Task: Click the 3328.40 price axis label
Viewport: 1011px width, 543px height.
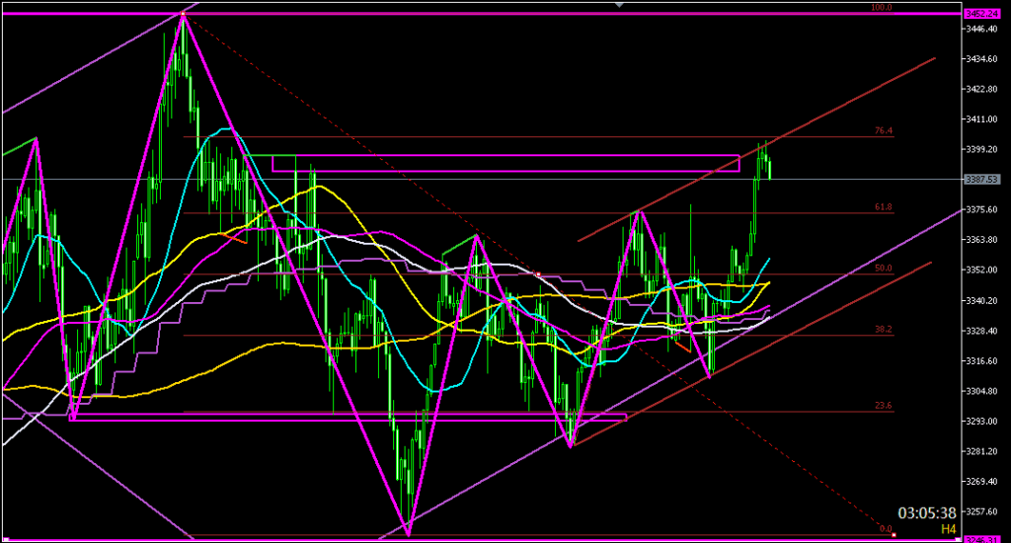Action: (x=980, y=331)
